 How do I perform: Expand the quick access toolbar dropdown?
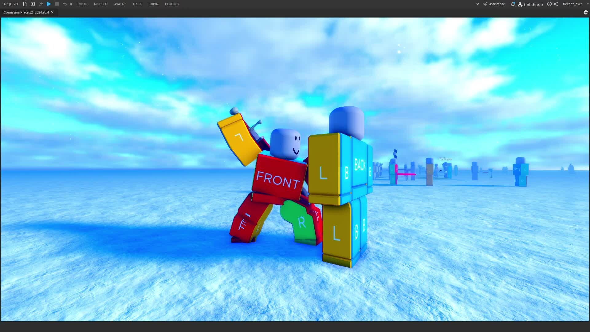[x=71, y=4]
